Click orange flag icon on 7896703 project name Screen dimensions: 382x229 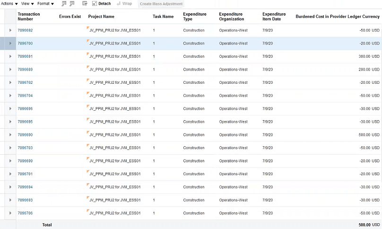(88, 145)
